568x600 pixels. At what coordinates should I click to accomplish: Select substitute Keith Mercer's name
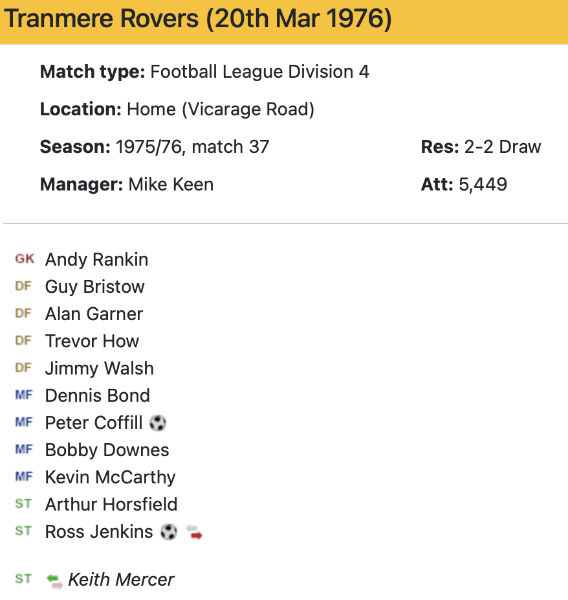tap(121, 579)
